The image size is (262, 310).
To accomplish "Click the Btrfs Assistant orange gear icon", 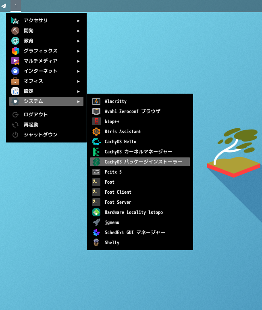I will click(96, 132).
